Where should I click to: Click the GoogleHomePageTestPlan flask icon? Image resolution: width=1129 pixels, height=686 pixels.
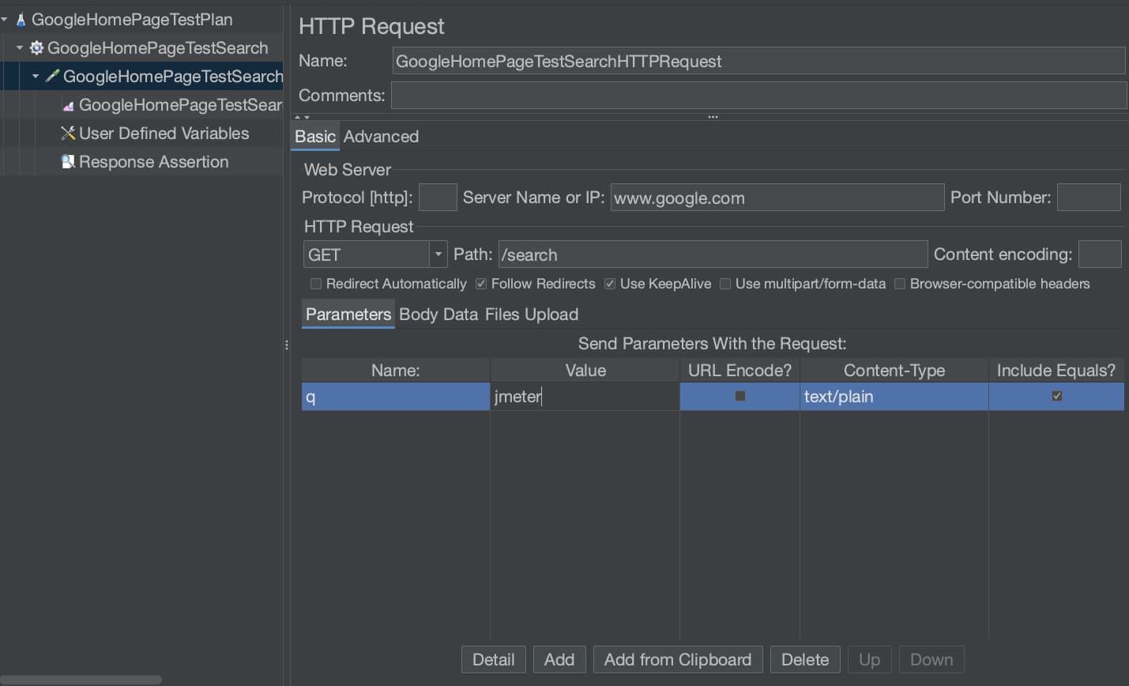pos(21,20)
